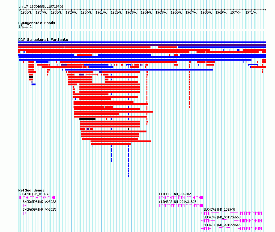Image resolution: width=275 pixels, height=232 pixels.
Task: Open the RefSeq Genes track title
Action: pos(31,190)
